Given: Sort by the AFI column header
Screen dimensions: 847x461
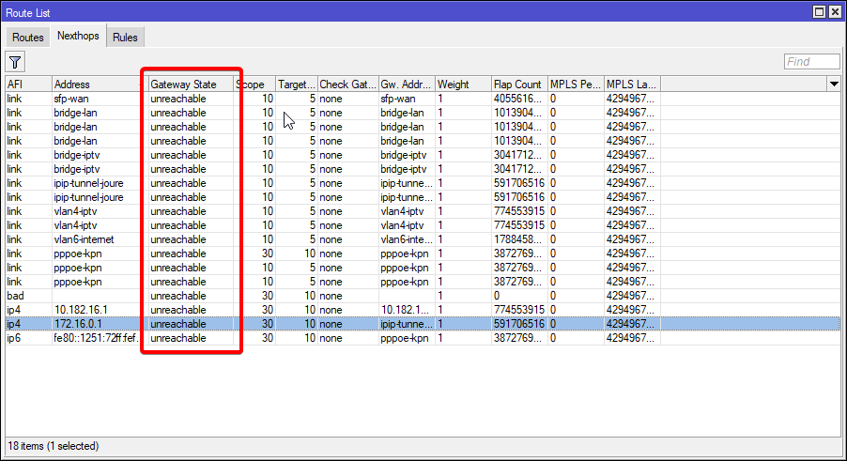Looking at the screenshot, I should (x=28, y=85).
